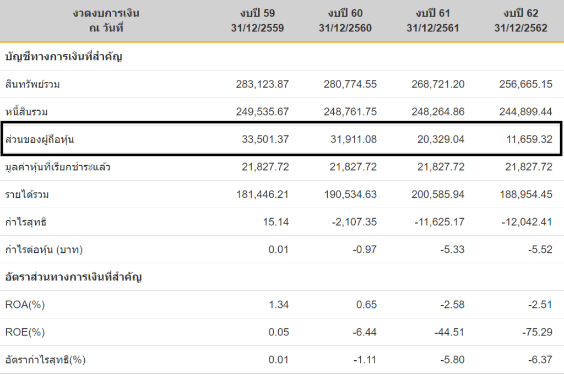Image resolution: width=564 pixels, height=374 pixels.
Task: Click the มูลค่าหุ้นที่เรียกชำระแล้ว row label
Action: [x=57, y=167]
